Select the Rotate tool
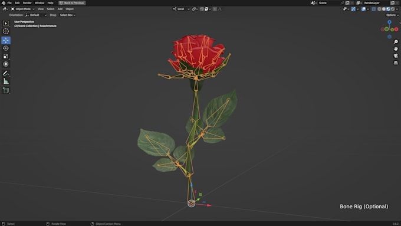This screenshot has height=226, width=401. 6,48
